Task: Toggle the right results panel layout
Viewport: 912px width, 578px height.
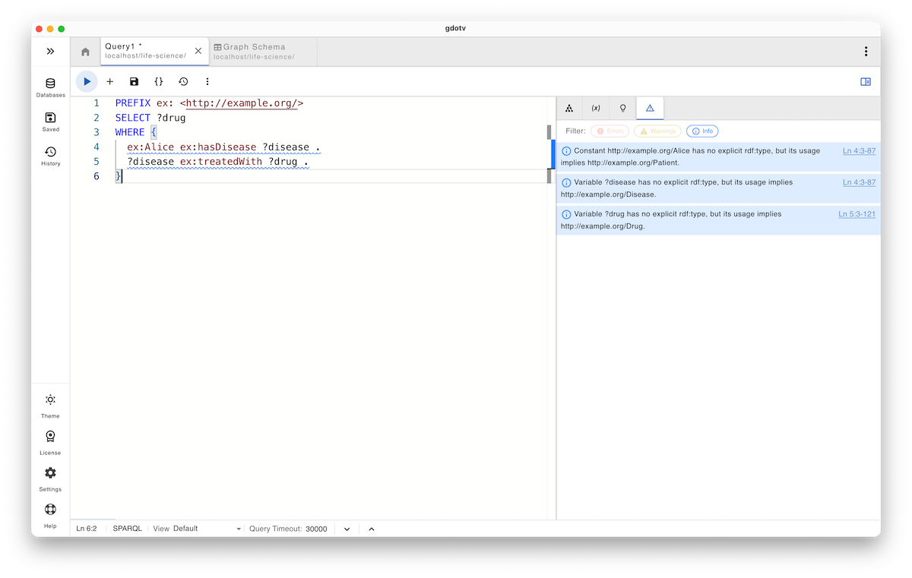Action: (865, 81)
